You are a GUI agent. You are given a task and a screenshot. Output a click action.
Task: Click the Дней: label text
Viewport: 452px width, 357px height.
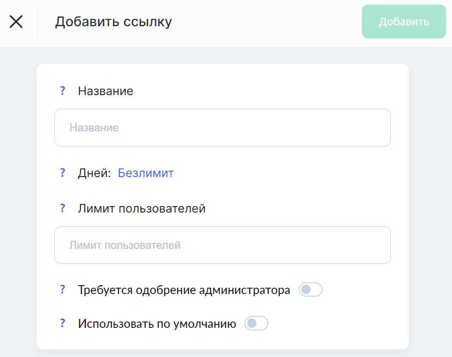pyautogui.click(x=94, y=173)
